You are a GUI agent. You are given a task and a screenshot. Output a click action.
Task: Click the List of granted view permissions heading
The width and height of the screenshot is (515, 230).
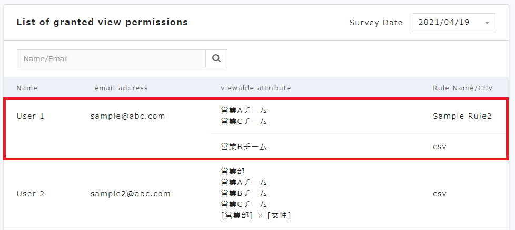[x=102, y=22]
